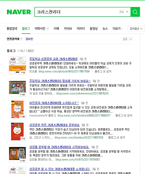The width and height of the screenshot is (145, 174).
Task: Open first result's thumbnail with +8 badge
Action: click(x=17, y=65)
